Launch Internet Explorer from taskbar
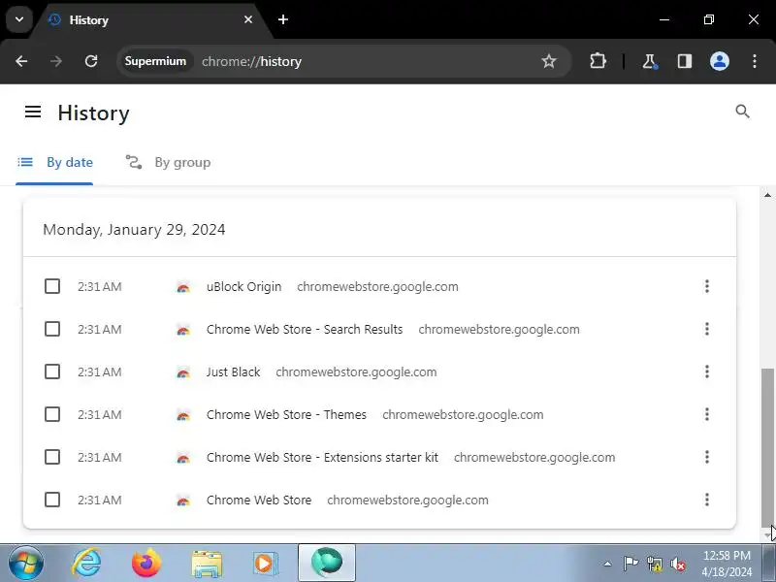Image resolution: width=776 pixels, height=582 pixels. [86, 564]
